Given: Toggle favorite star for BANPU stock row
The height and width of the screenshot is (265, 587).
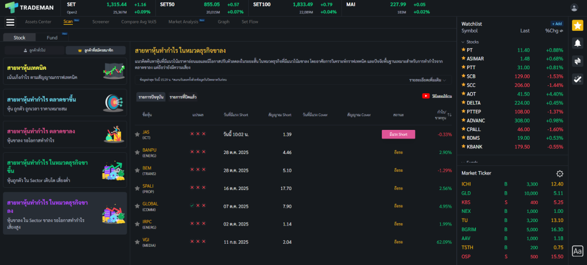Looking at the screenshot, I should click(137, 152).
